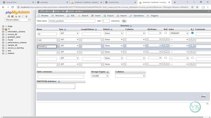Click the browser back arrow

coord(3,7)
